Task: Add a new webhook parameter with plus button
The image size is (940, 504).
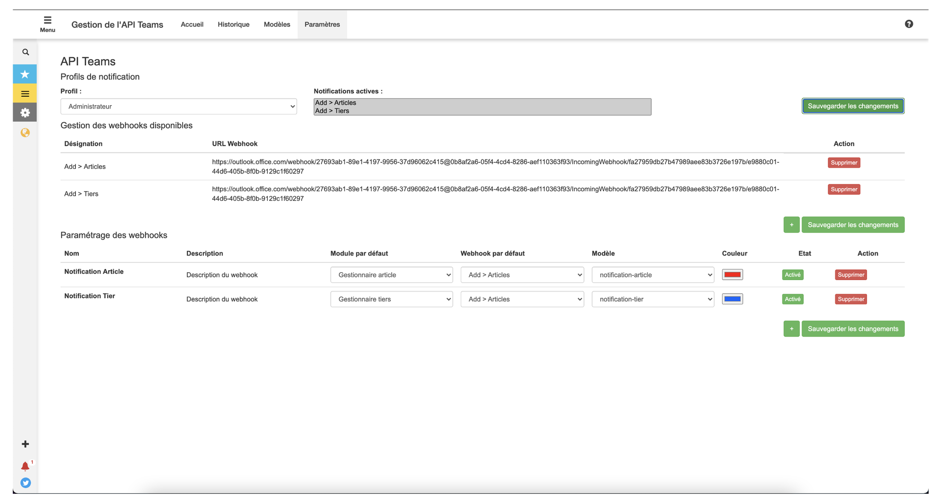Action: click(791, 329)
